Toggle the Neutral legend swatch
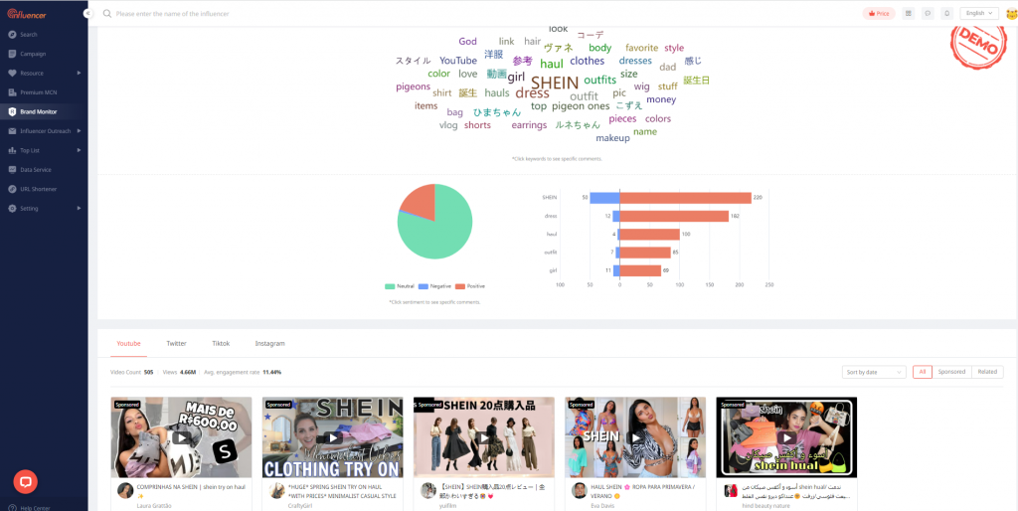The width and height of the screenshot is (1018, 511). (390, 286)
